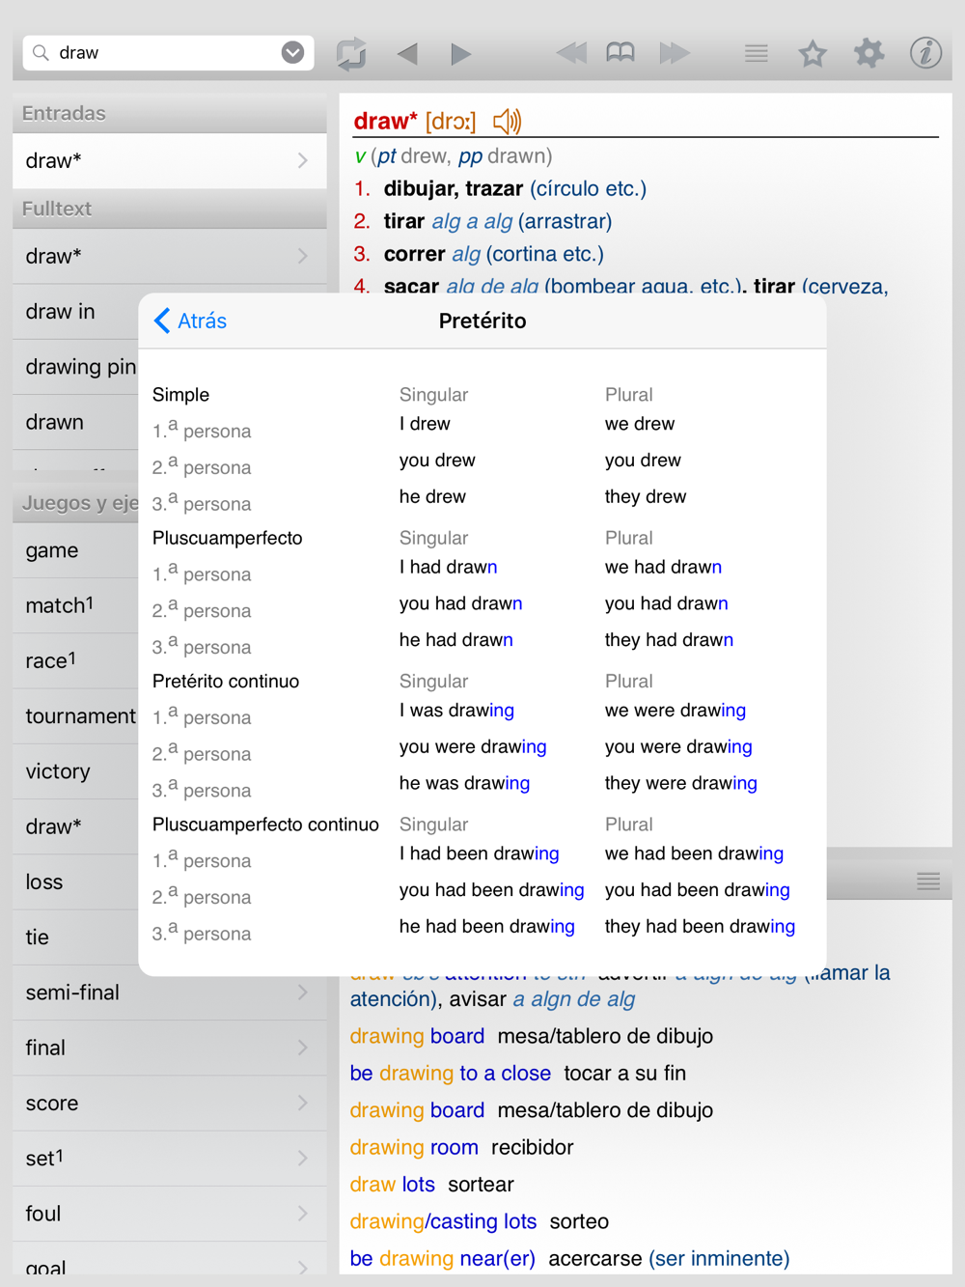
Task: Add entry to favorites with star icon
Action: tap(813, 53)
